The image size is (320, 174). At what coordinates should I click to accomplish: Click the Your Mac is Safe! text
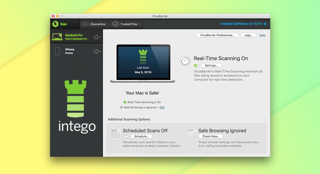pyautogui.click(x=142, y=93)
